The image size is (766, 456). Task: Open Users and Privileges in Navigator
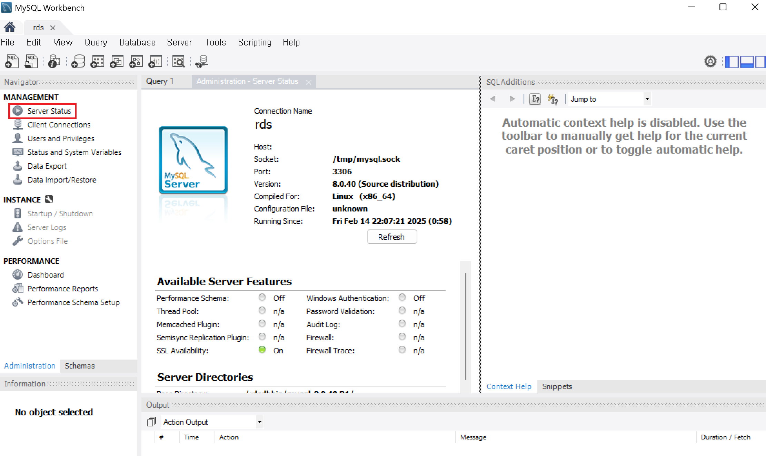pyautogui.click(x=61, y=138)
